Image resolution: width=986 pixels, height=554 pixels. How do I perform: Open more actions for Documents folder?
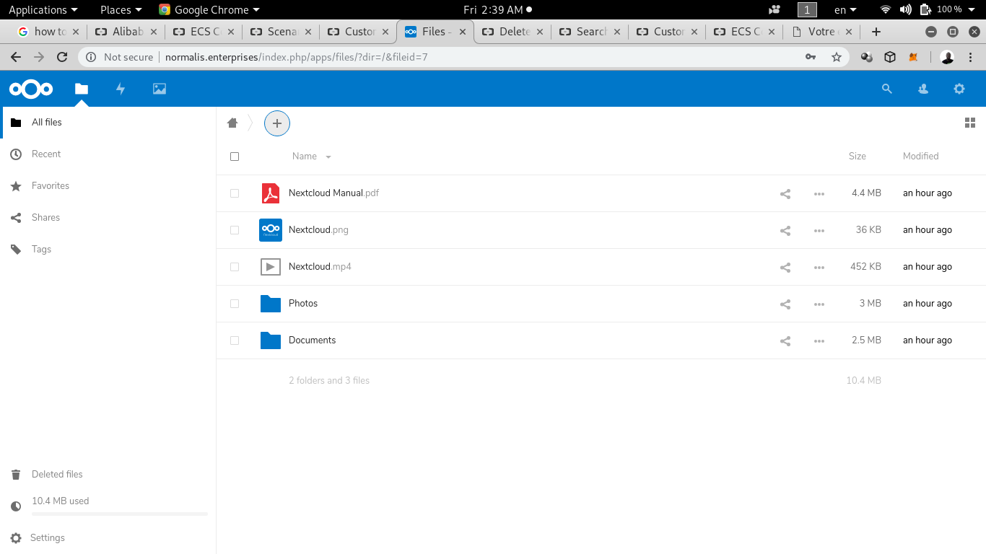click(x=819, y=340)
